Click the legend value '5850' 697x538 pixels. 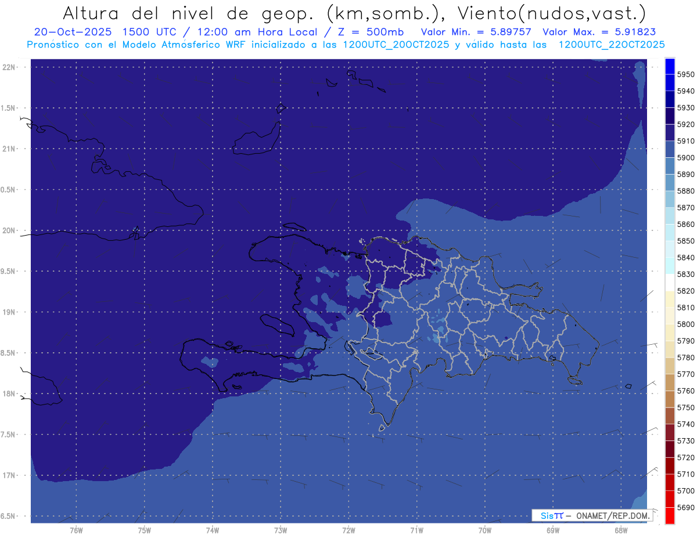(x=685, y=241)
